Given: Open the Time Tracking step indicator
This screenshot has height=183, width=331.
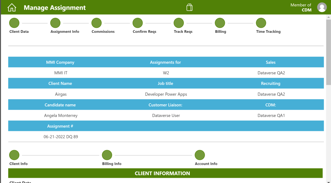Looking at the screenshot, I should coord(261,23).
